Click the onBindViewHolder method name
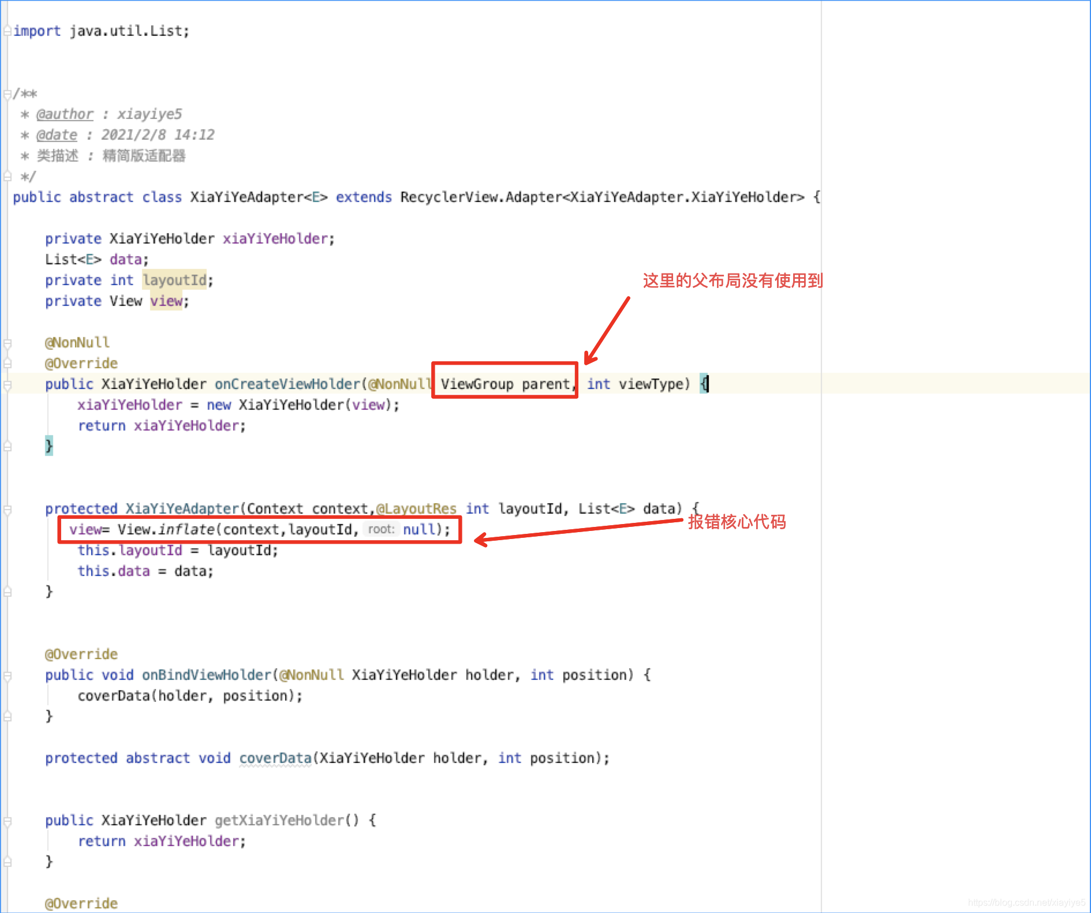This screenshot has height=913, width=1091. [x=207, y=675]
